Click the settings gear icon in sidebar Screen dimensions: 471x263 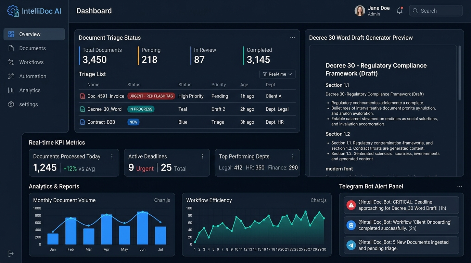point(11,104)
